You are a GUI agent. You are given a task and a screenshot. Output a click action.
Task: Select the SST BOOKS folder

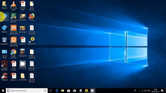tap(23, 77)
